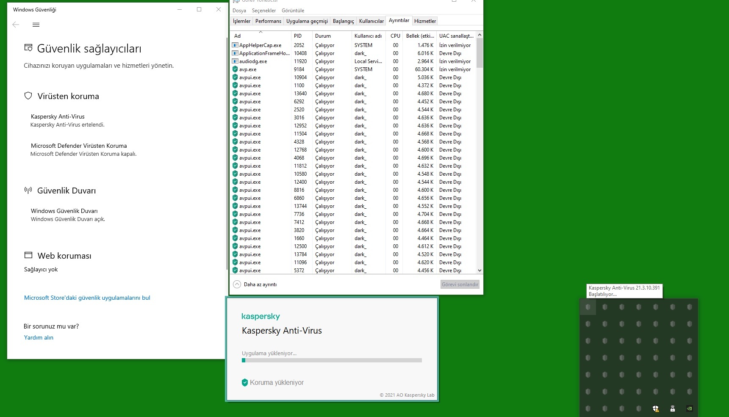Switch to the Uygulama geçmişi tab
729x417 pixels.
tap(307, 21)
